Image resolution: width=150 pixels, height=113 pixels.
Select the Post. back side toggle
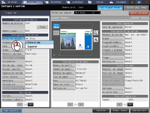click(x=56, y=33)
